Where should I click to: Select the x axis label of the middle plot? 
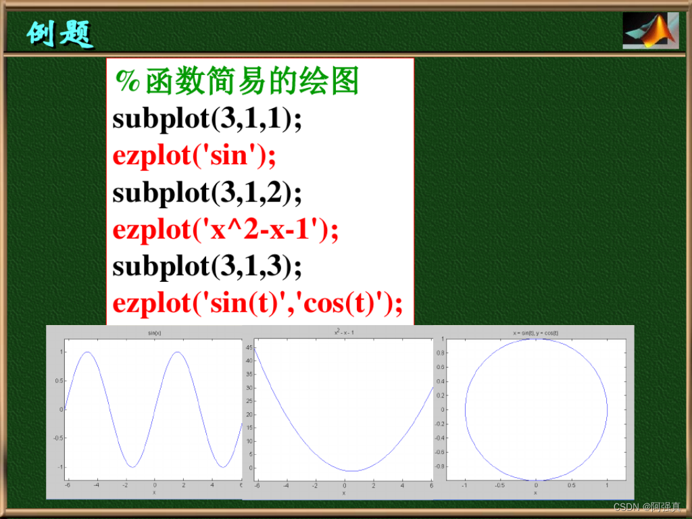(343, 492)
